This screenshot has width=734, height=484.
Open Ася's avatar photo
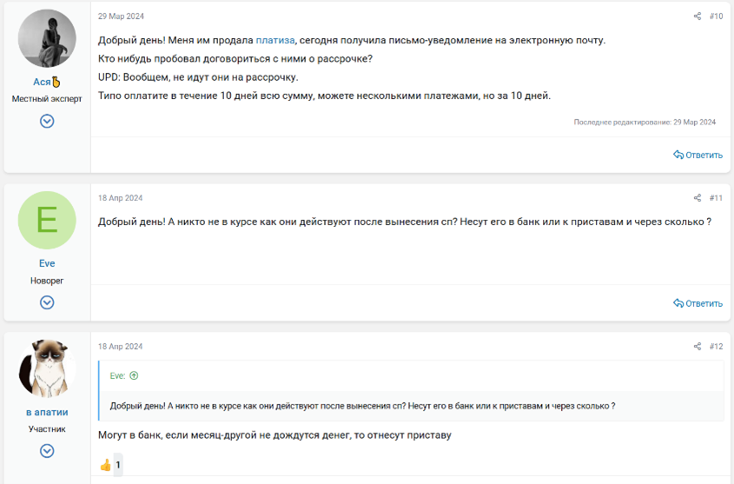(x=47, y=39)
